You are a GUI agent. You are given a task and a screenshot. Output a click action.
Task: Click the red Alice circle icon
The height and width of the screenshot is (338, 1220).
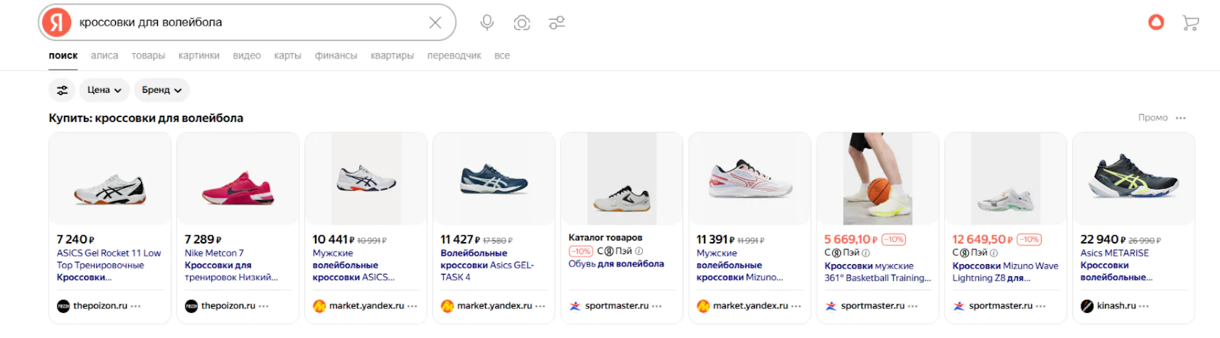pos(1156,23)
